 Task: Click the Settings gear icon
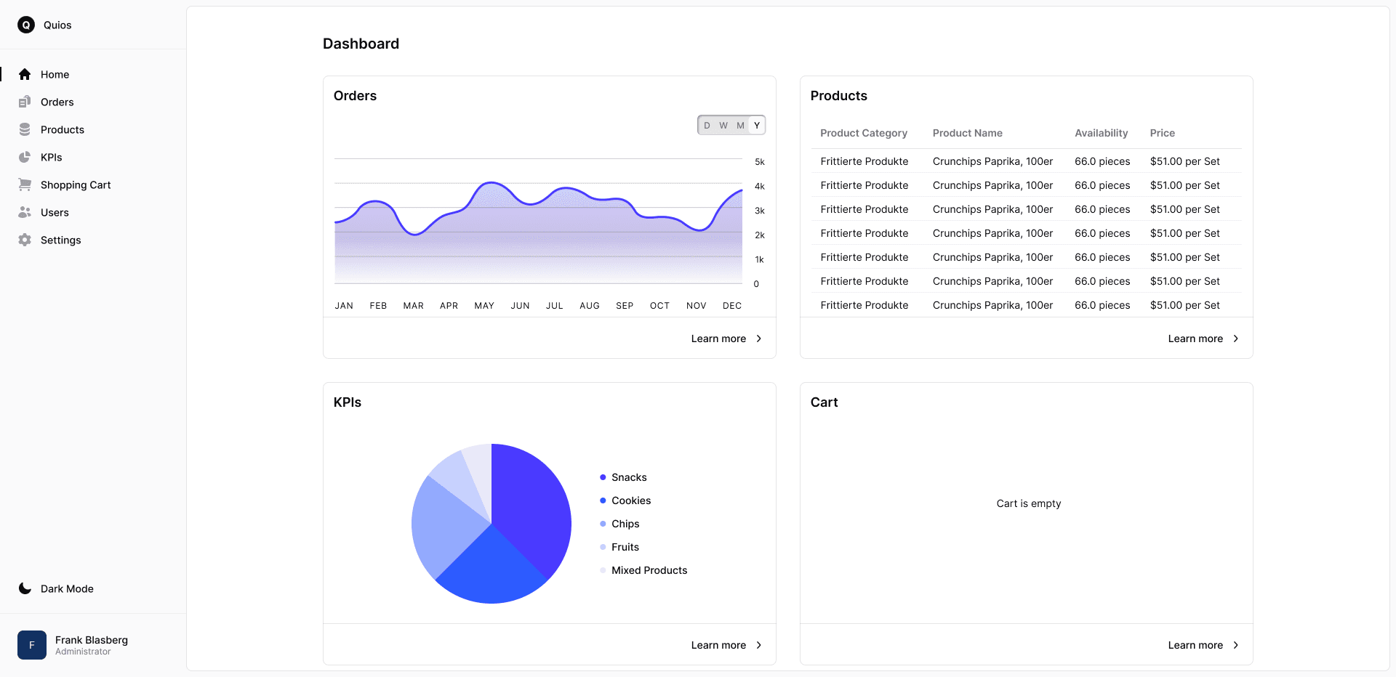pyautogui.click(x=24, y=240)
